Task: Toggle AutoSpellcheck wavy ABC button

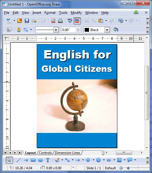Action: (77, 21)
